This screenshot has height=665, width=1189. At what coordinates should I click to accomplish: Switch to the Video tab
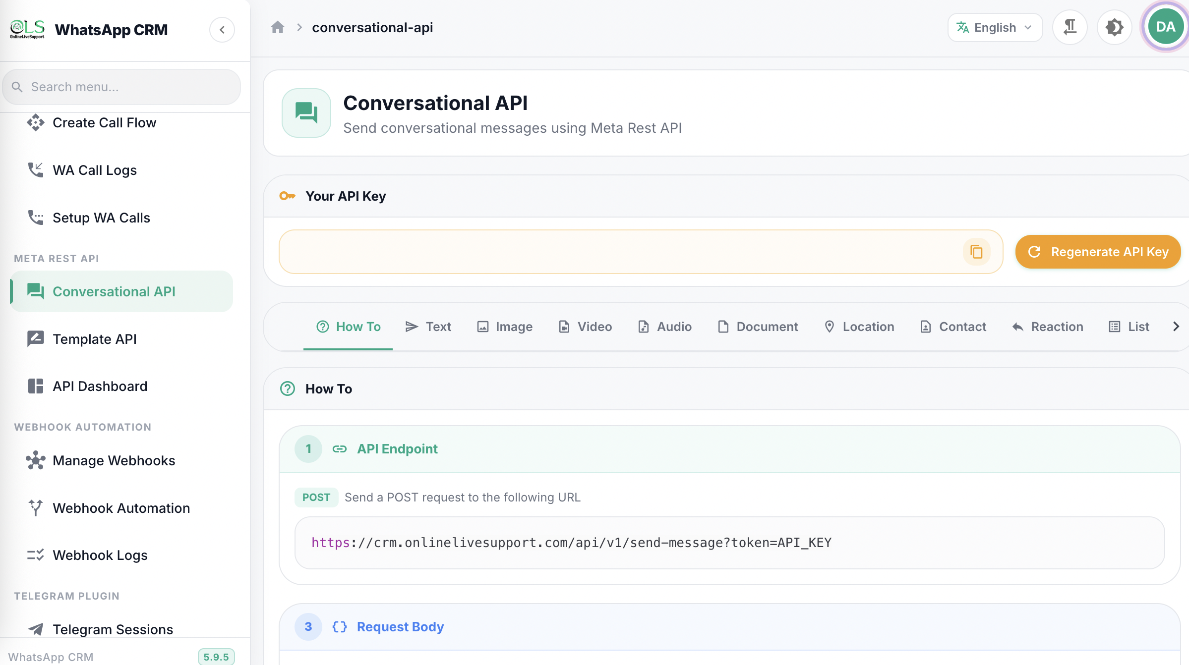click(585, 327)
